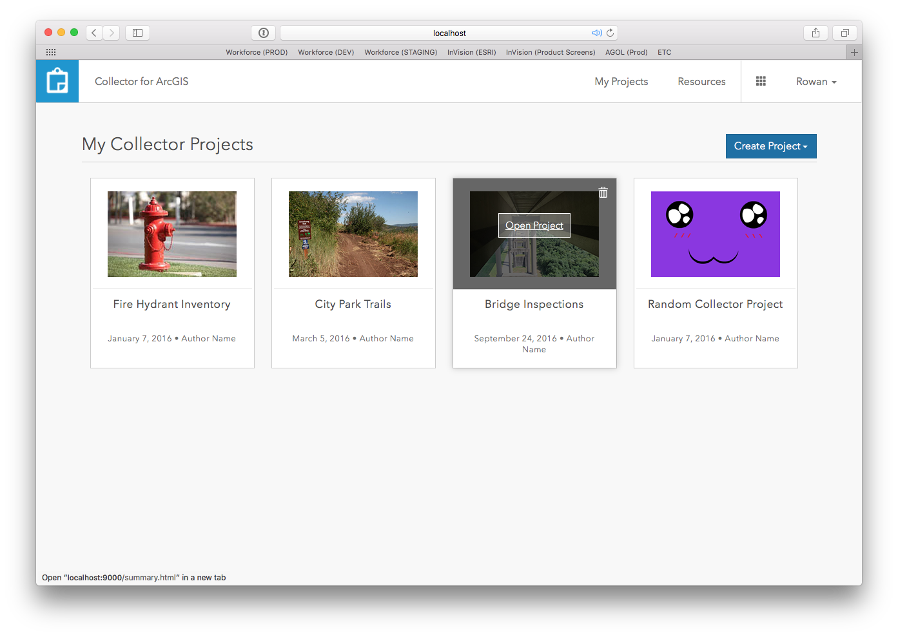The width and height of the screenshot is (898, 637).
Task: Open the Rowan user menu
Action: click(816, 82)
